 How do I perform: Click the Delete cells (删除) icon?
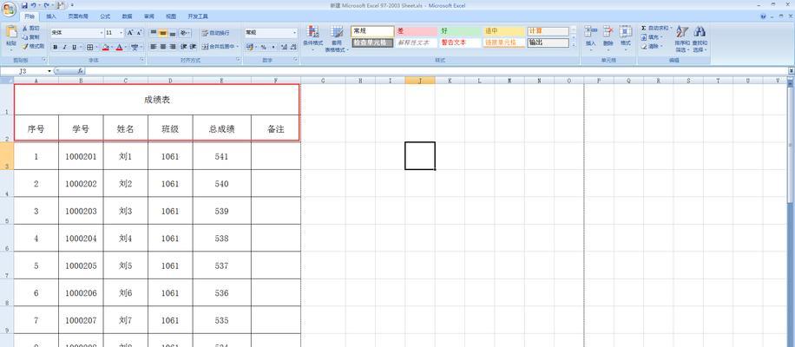(x=608, y=35)
